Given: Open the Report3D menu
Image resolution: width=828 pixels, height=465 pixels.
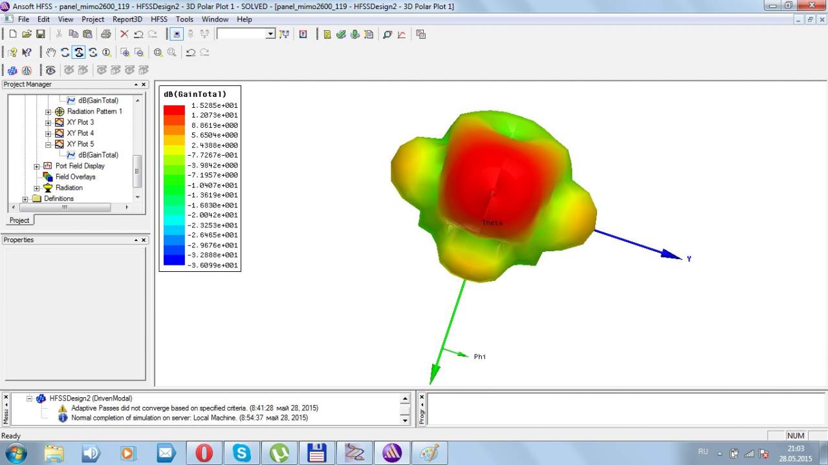Looking at the screenshot, I should pyautogui.click(x=127, y=19).
